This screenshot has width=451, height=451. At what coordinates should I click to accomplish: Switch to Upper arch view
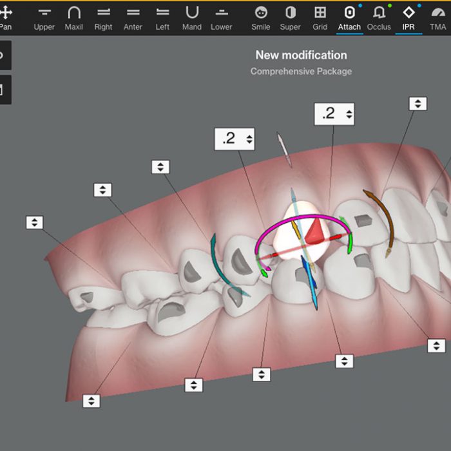[x=44, y=19]
